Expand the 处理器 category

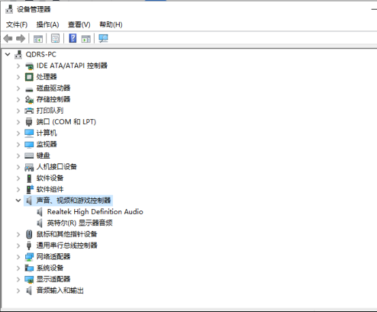tap(18, 77)
